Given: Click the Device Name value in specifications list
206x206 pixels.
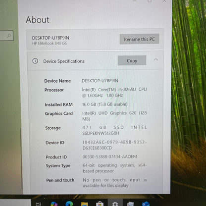Looking at the screenshot, I should pos(100,81).
